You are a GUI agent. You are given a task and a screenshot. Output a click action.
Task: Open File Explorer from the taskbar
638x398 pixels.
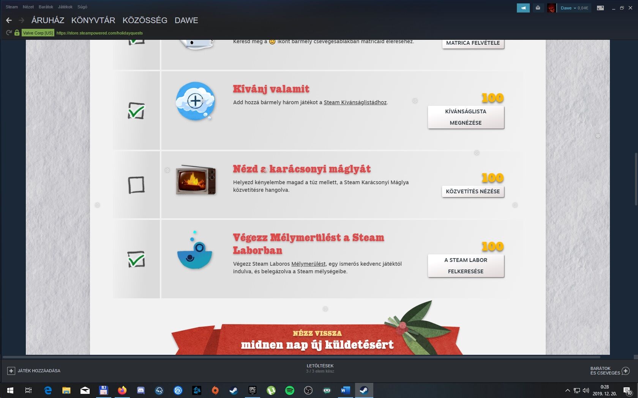click(x=66, y=390)
